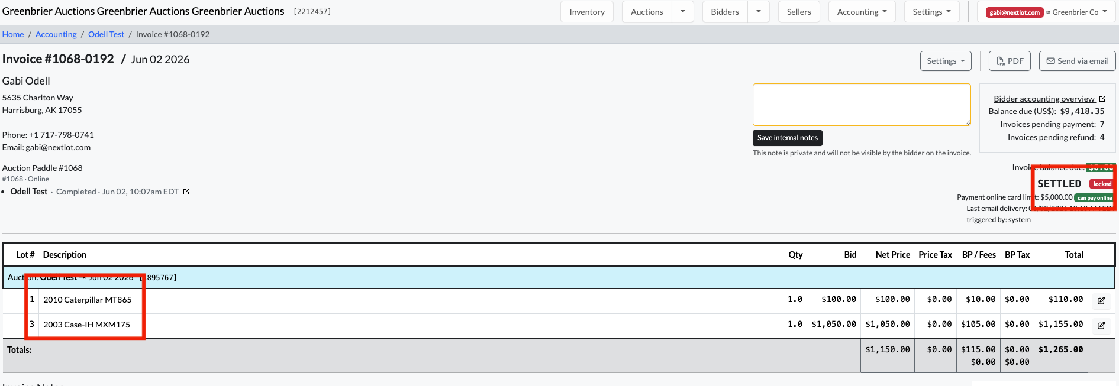Open the gabi@nextlot.com account menu
Image resolution: width=1119 pixels, height=386 pixels.
(1046, 12)
